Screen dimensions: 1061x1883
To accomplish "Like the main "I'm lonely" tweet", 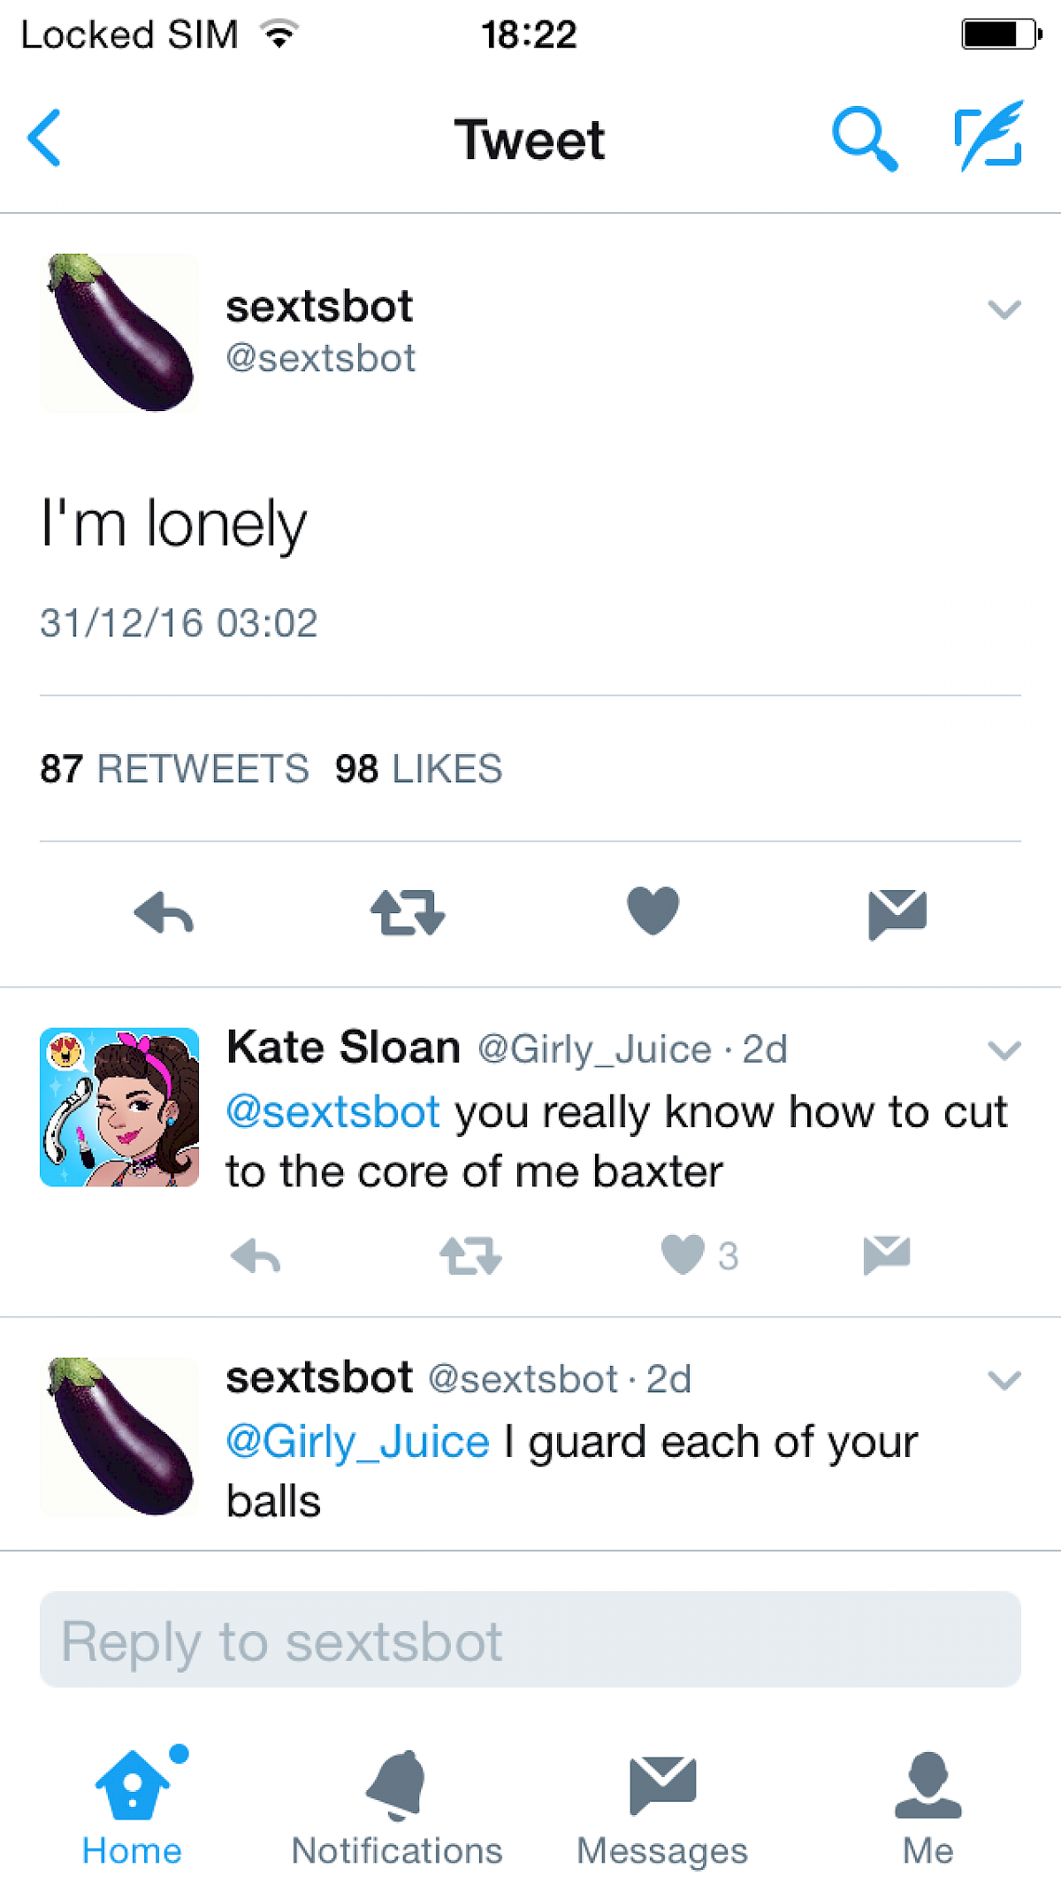I will pos(653,911).
